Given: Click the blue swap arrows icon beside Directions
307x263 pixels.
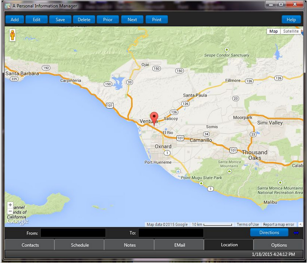Looking at the screenshot, I should [x=296, y=233].
